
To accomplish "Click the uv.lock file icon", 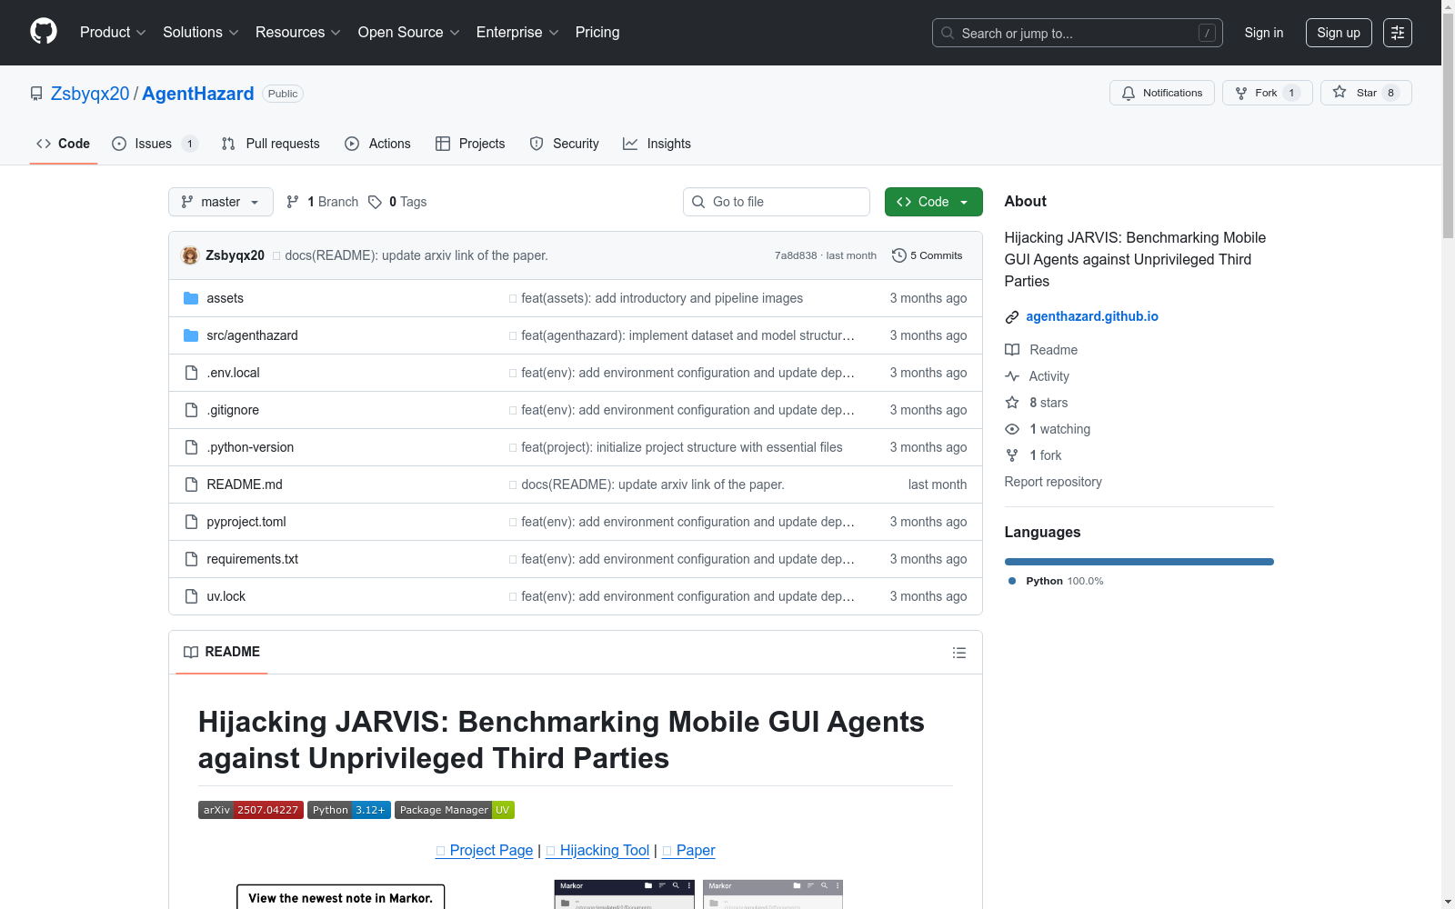I will tap(191, 596).
